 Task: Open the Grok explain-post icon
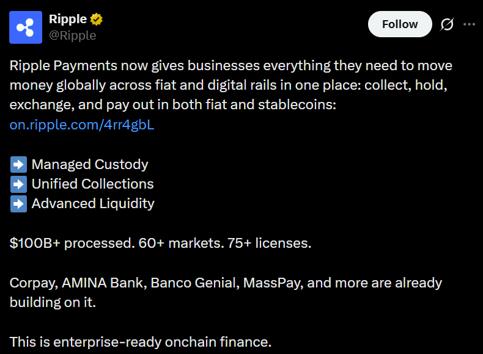447,24
